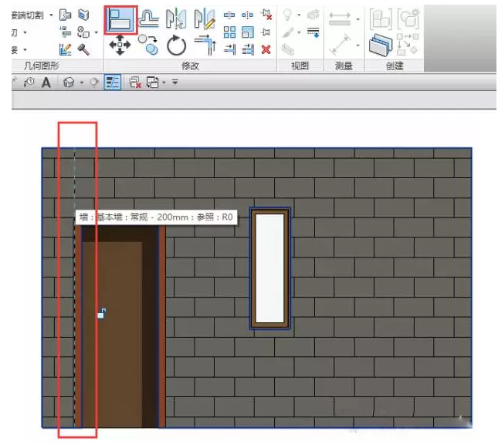Click the tall window in the wall
This screenshot has width=498, height=448.
(x=269, y=267)
